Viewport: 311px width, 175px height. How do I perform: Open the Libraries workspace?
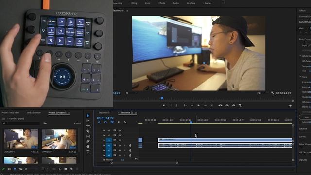pyautogui.click(x=207, y=3)
